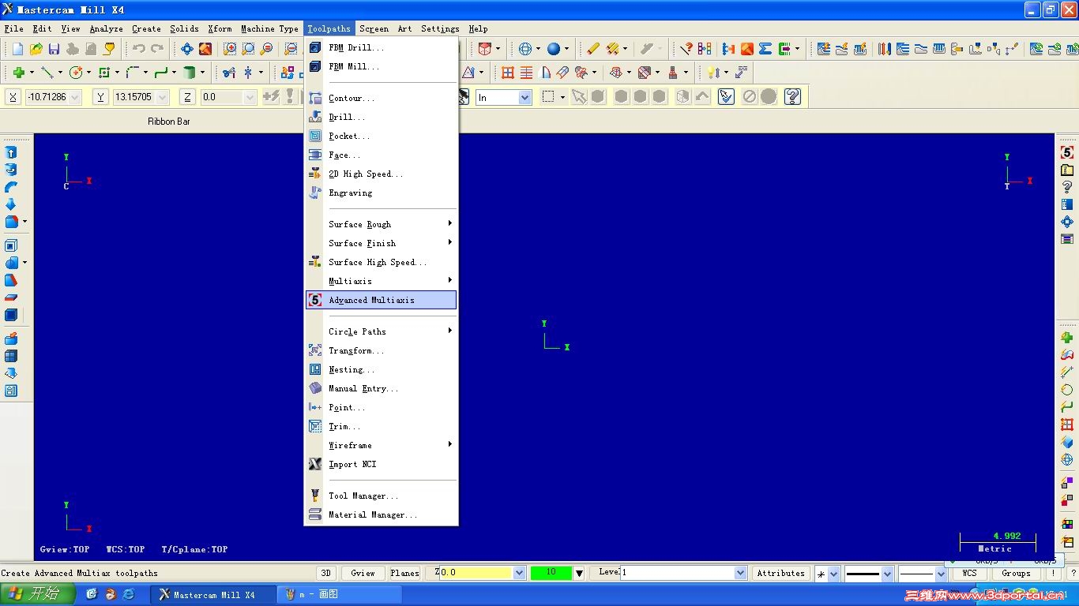Click the Level number input field

678,573
